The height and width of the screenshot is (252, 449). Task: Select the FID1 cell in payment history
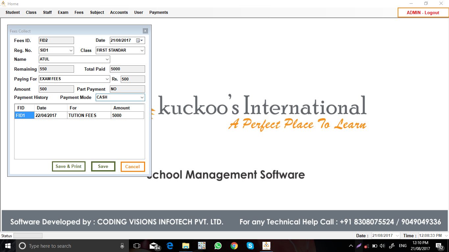pyautogui.click(x=24, y=115)
